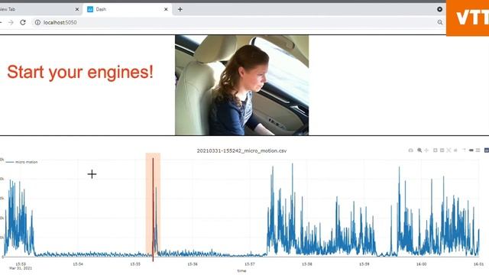Click the 'Start your engines!' heading
Image resolution: width=489 pixels, height=275 pixels.
coord(80,72)
